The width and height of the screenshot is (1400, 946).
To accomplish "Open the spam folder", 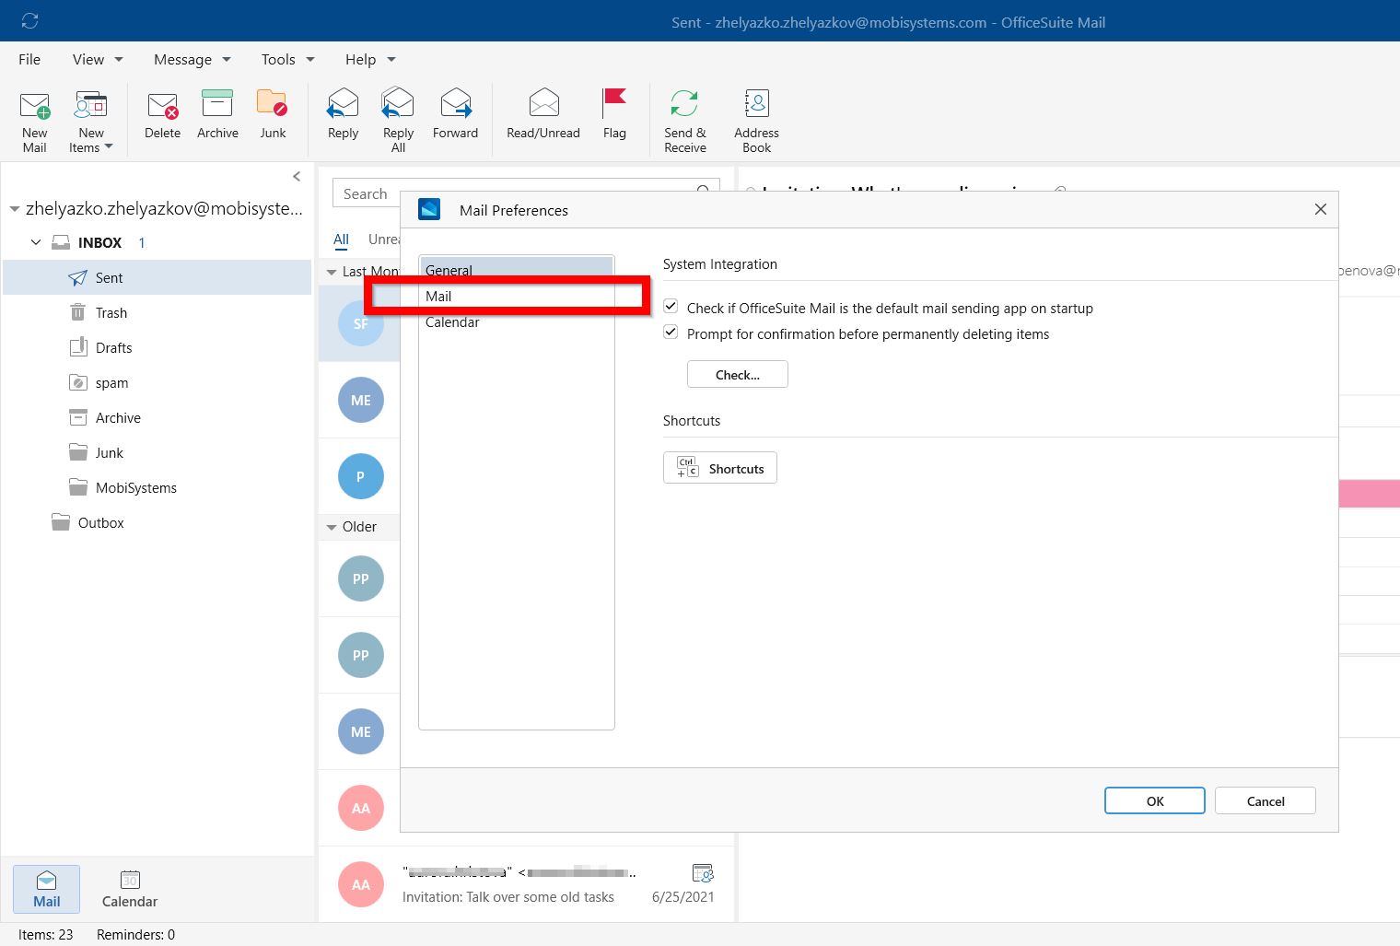I will click(157, 382).
